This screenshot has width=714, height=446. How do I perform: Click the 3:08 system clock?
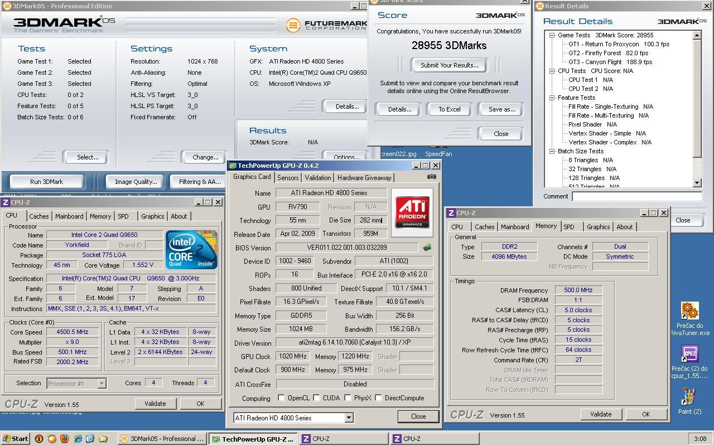coord(699,439)
